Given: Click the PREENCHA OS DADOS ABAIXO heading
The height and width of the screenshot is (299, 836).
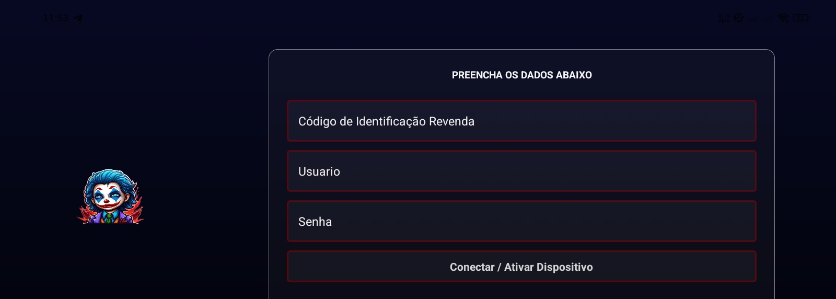Looking at the screenshot, I should [521, 75].
